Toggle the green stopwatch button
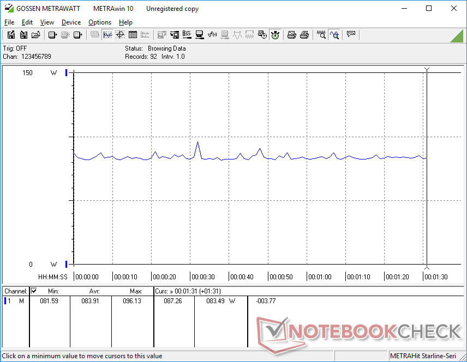467x362 pixels. pyautogui.click(x=275, y=35)
